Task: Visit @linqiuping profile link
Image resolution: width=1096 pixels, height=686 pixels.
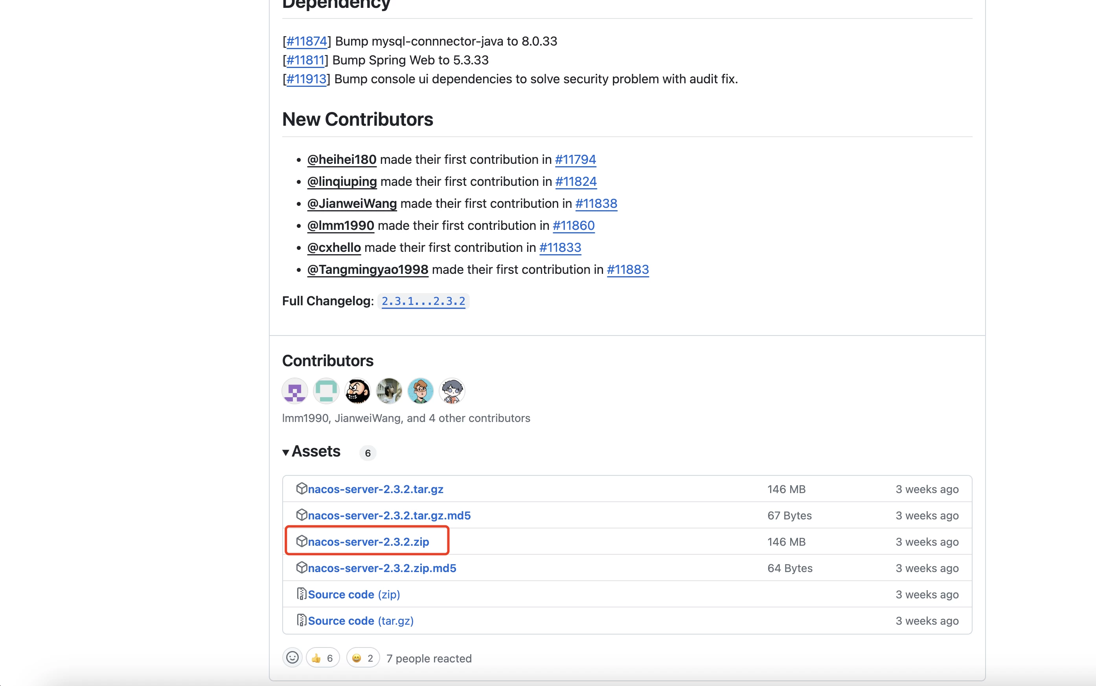Action: click(x=342, y=182)
